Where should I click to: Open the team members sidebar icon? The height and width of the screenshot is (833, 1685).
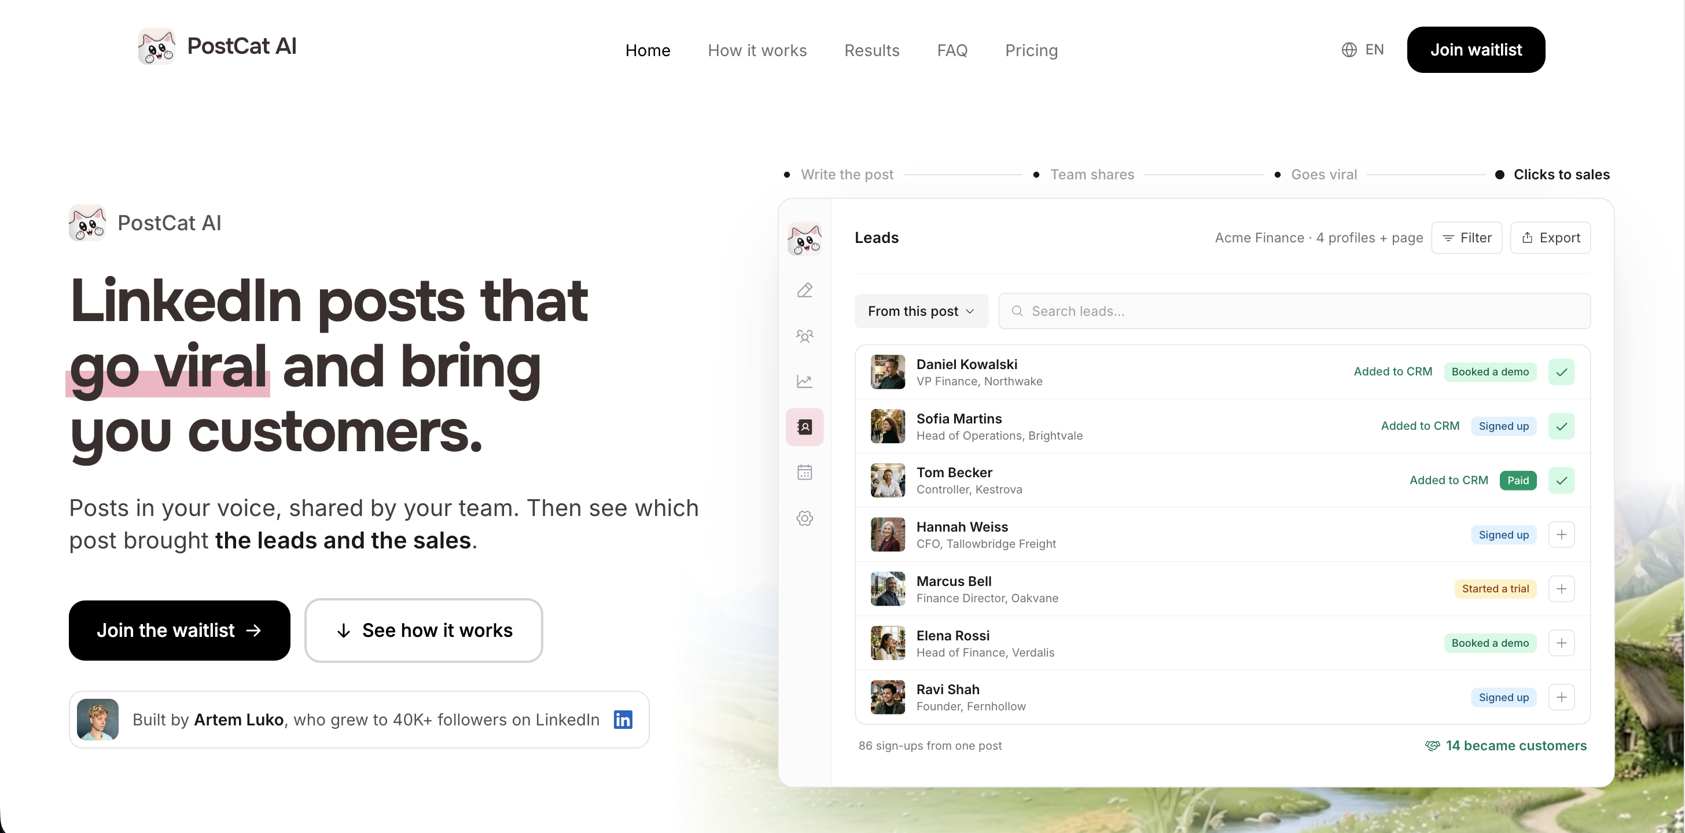[804, 336]
